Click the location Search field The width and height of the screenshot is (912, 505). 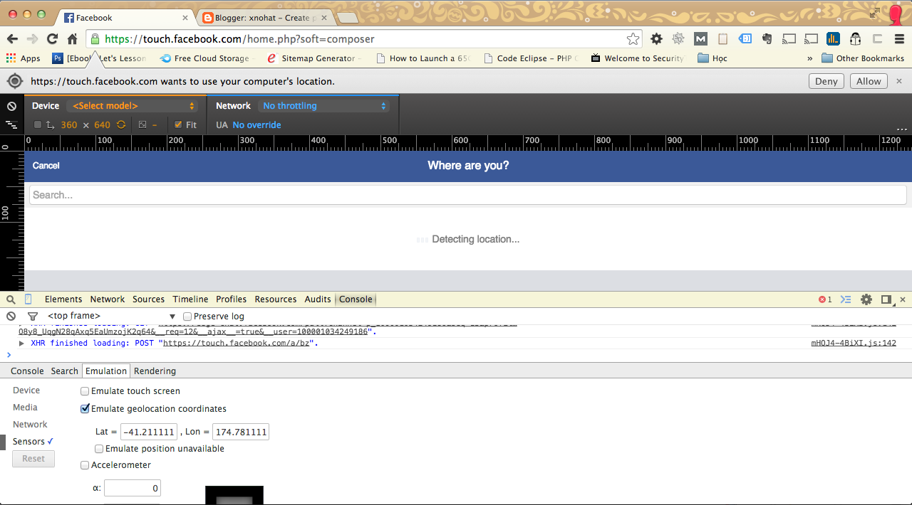coord(467,195)
